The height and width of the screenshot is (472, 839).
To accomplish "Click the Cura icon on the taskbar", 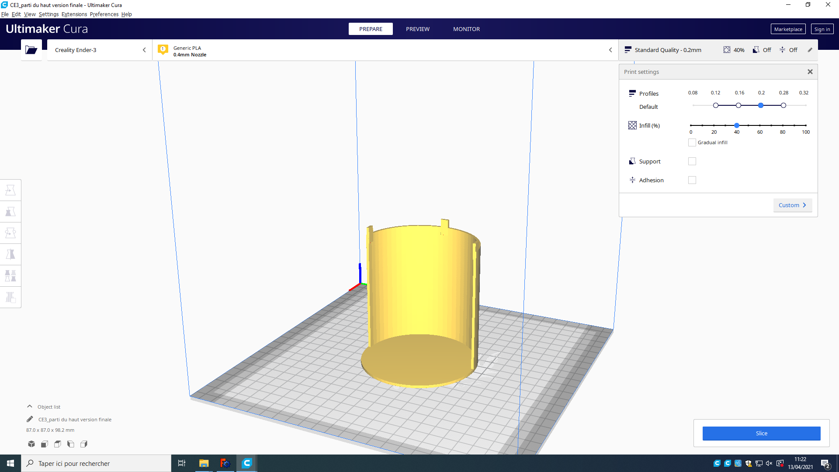I will tap(247, 463).
